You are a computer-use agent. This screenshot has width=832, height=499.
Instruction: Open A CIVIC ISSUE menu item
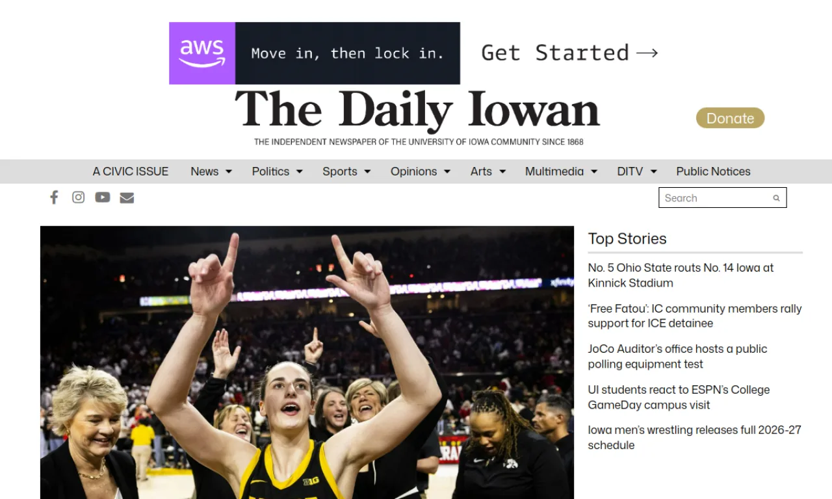(x=131, y=172)
